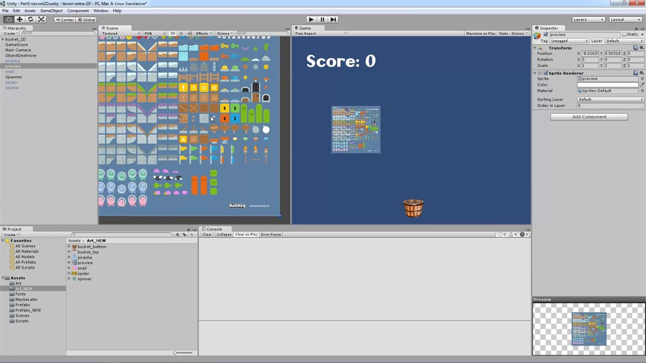Toggle the Global handle rotation button
Image resolution: width=646 pixels, height=363 pixels.
tap(86, 20)
